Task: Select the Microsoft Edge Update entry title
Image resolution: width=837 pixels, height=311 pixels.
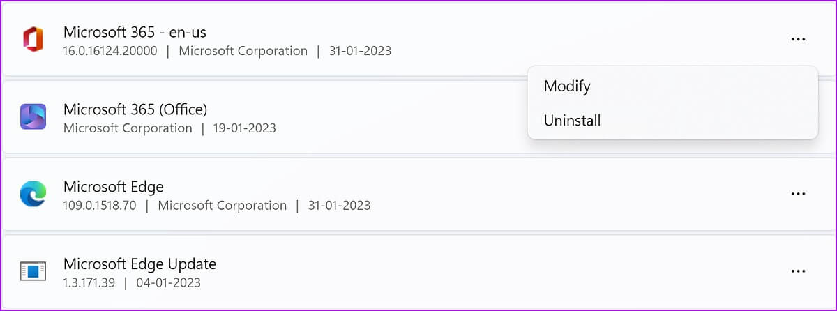Action: (139, 264)
